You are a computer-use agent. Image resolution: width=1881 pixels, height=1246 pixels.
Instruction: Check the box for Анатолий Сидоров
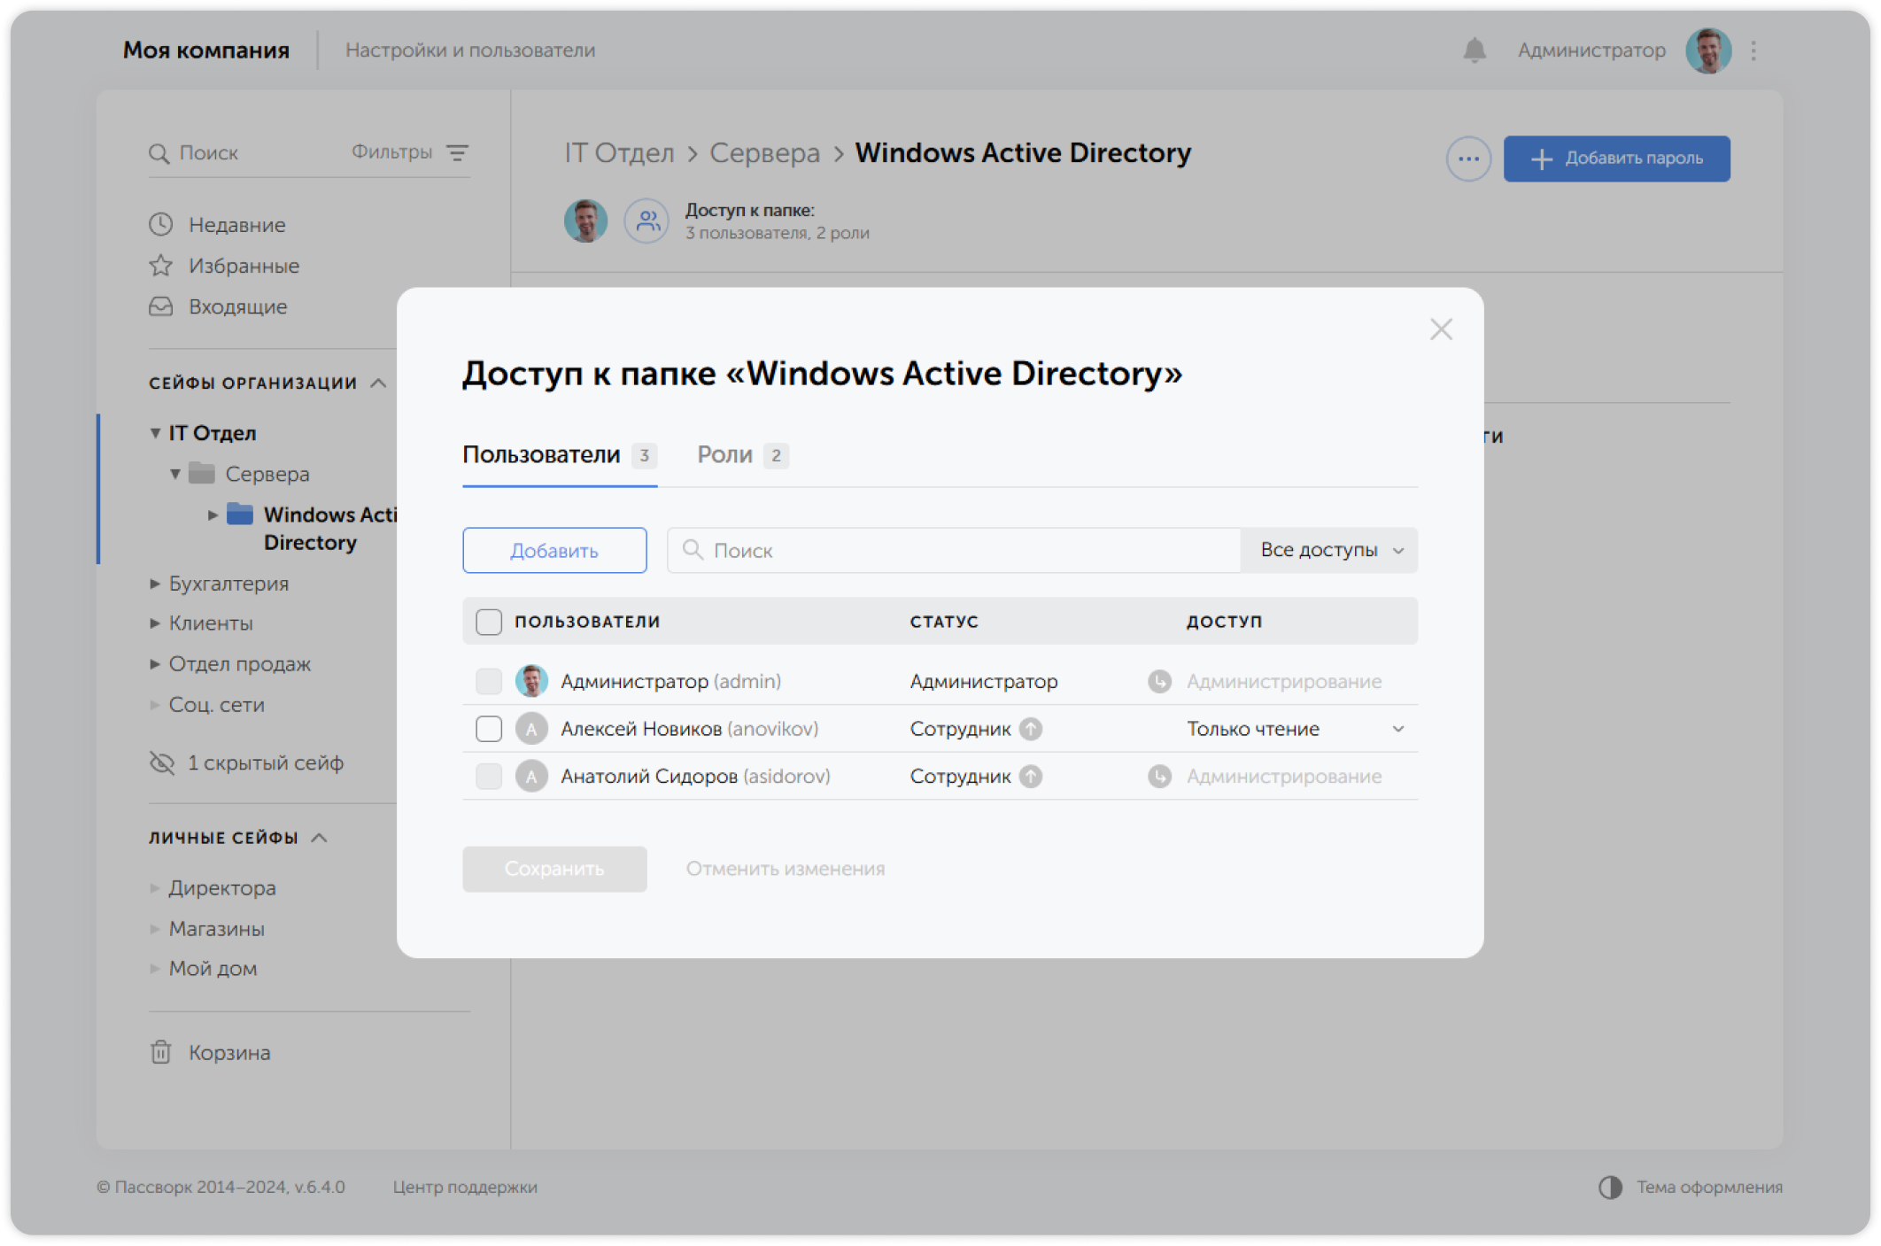[489, 777]
